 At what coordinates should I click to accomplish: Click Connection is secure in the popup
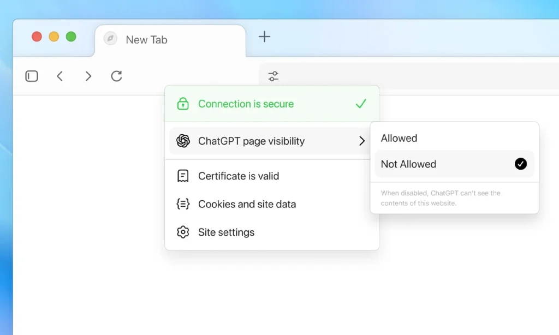246,104
